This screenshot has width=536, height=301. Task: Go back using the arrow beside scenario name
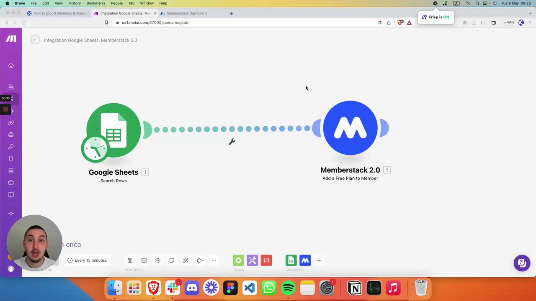[35, 40]
